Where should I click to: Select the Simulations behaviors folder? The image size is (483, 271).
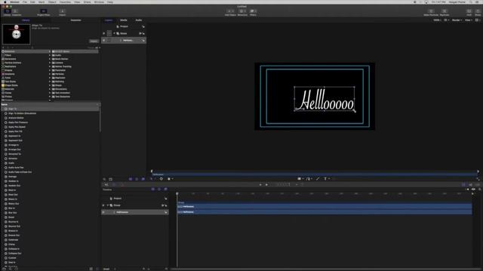61,89
